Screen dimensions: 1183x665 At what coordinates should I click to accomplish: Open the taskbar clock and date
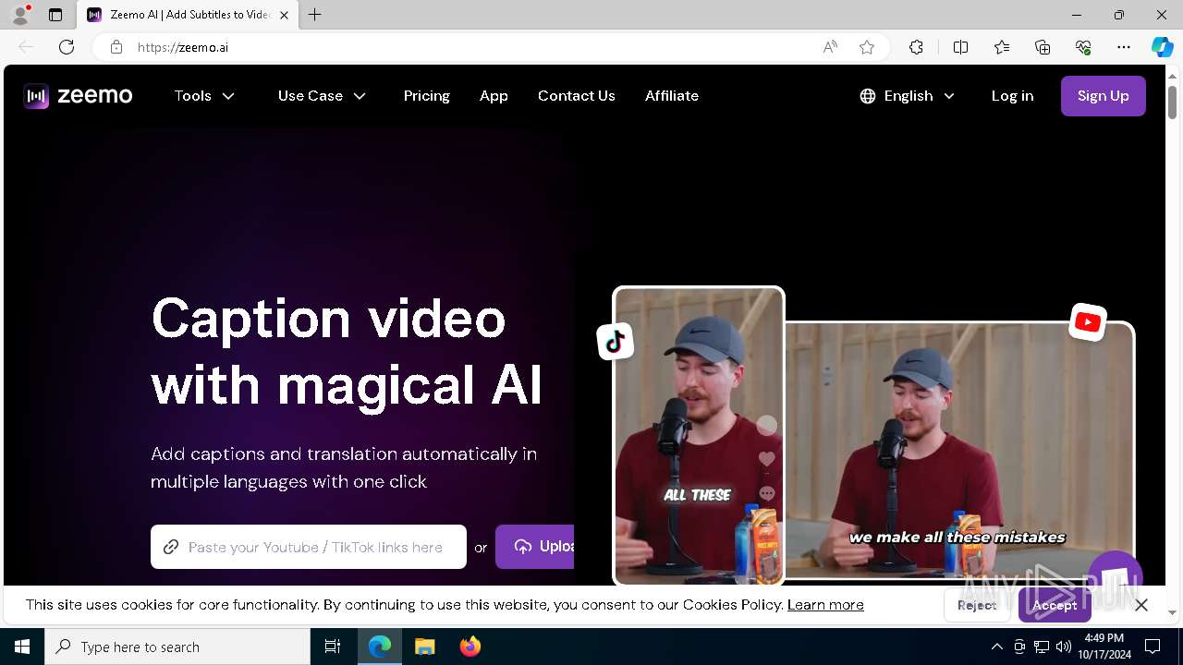click(x=1104, y=647)
